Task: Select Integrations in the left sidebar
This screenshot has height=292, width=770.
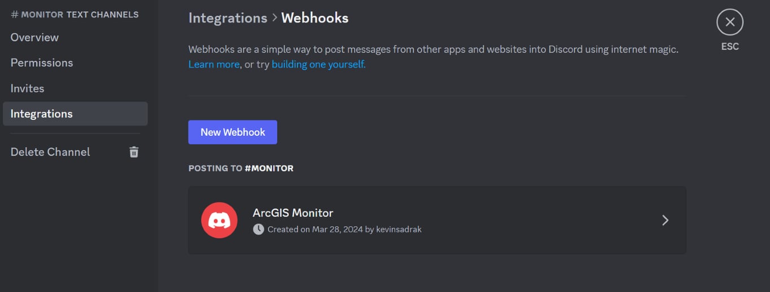Action: coord(42,114)
